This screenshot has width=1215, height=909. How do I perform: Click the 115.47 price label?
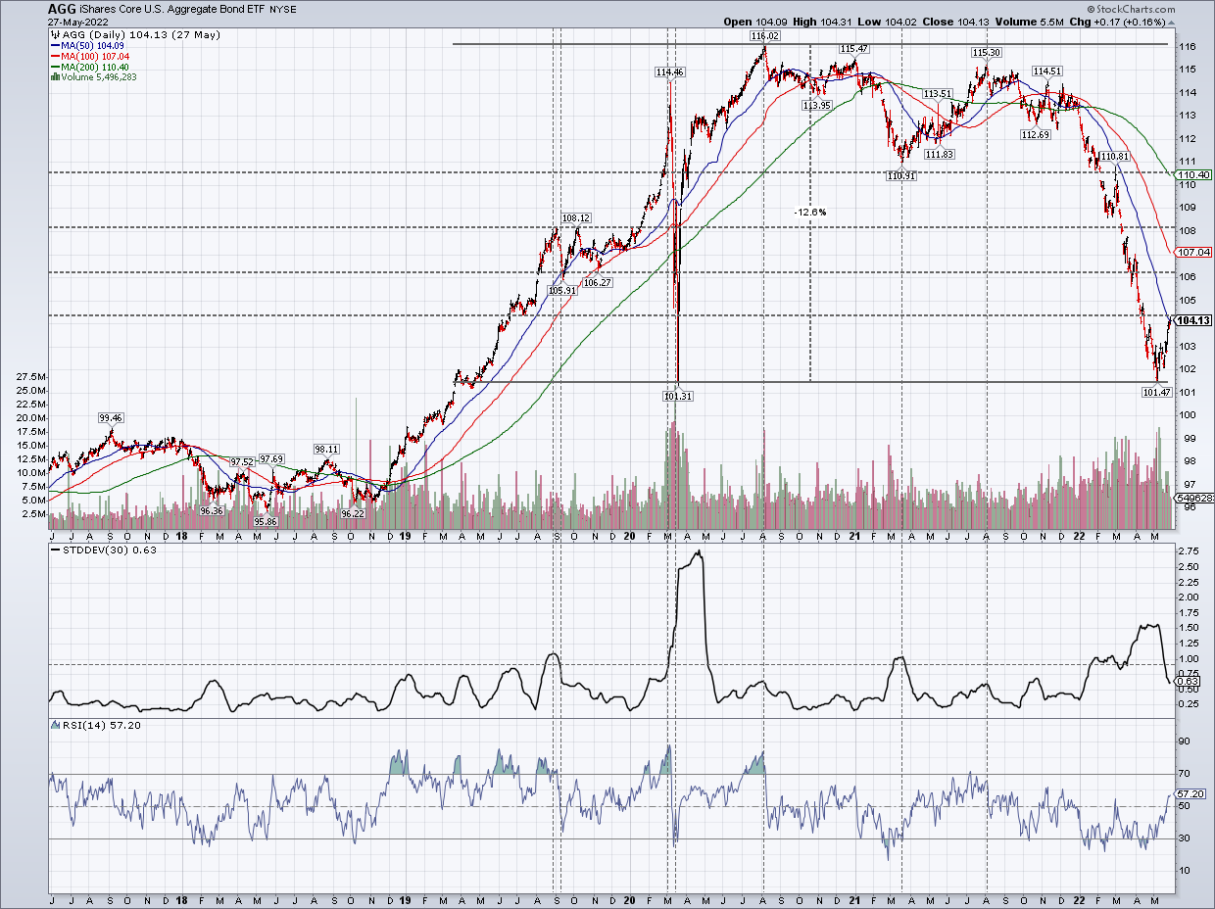pos(854,48)
